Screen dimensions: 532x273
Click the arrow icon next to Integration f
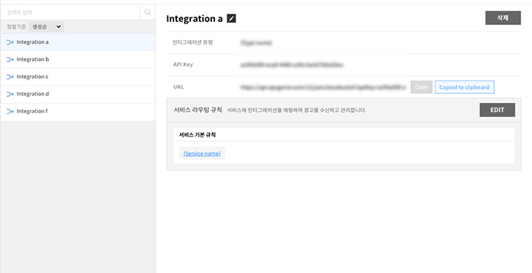10,111
